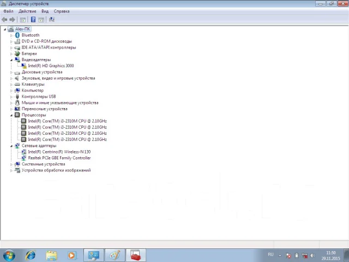The width and height of the screenshot is (349, 262).
Task: Open Windows Explorer folder on taskbar
Action: tap(52, 255)
